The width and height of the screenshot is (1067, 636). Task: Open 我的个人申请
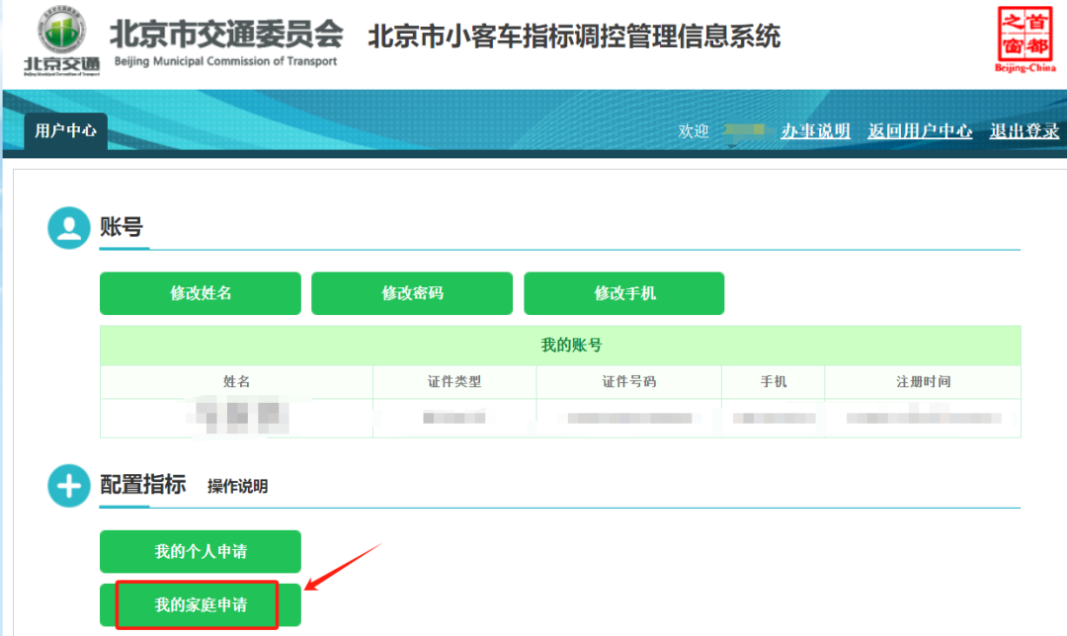pos(200,552)
